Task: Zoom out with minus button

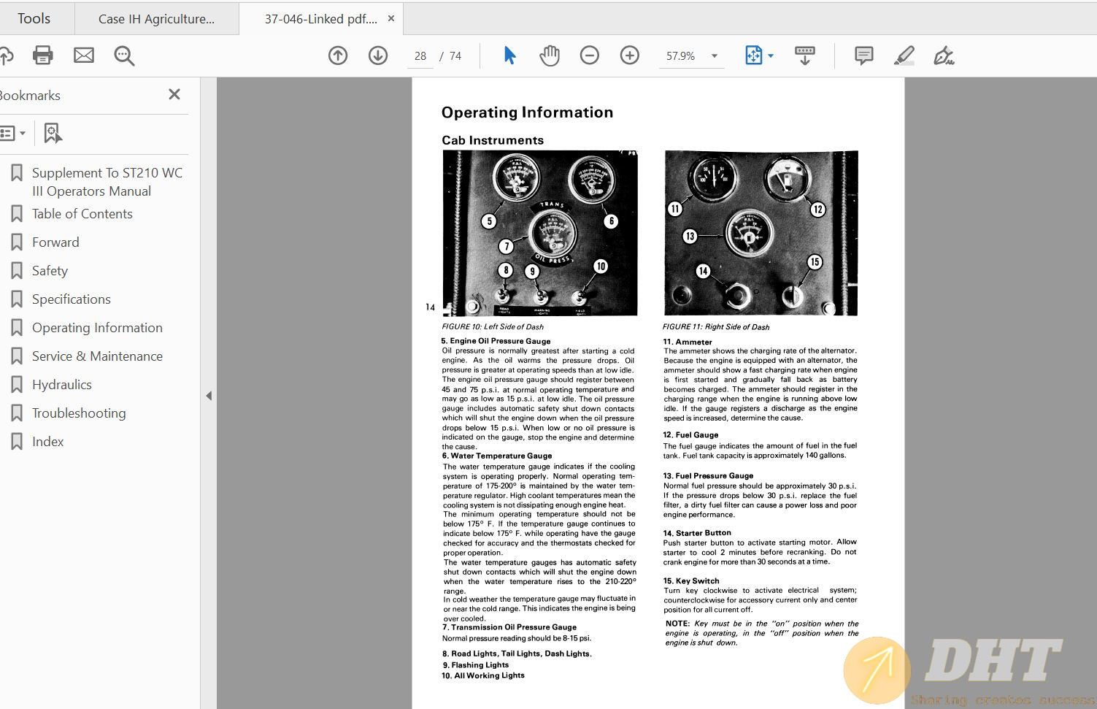Action: click(x=590, y=55)
